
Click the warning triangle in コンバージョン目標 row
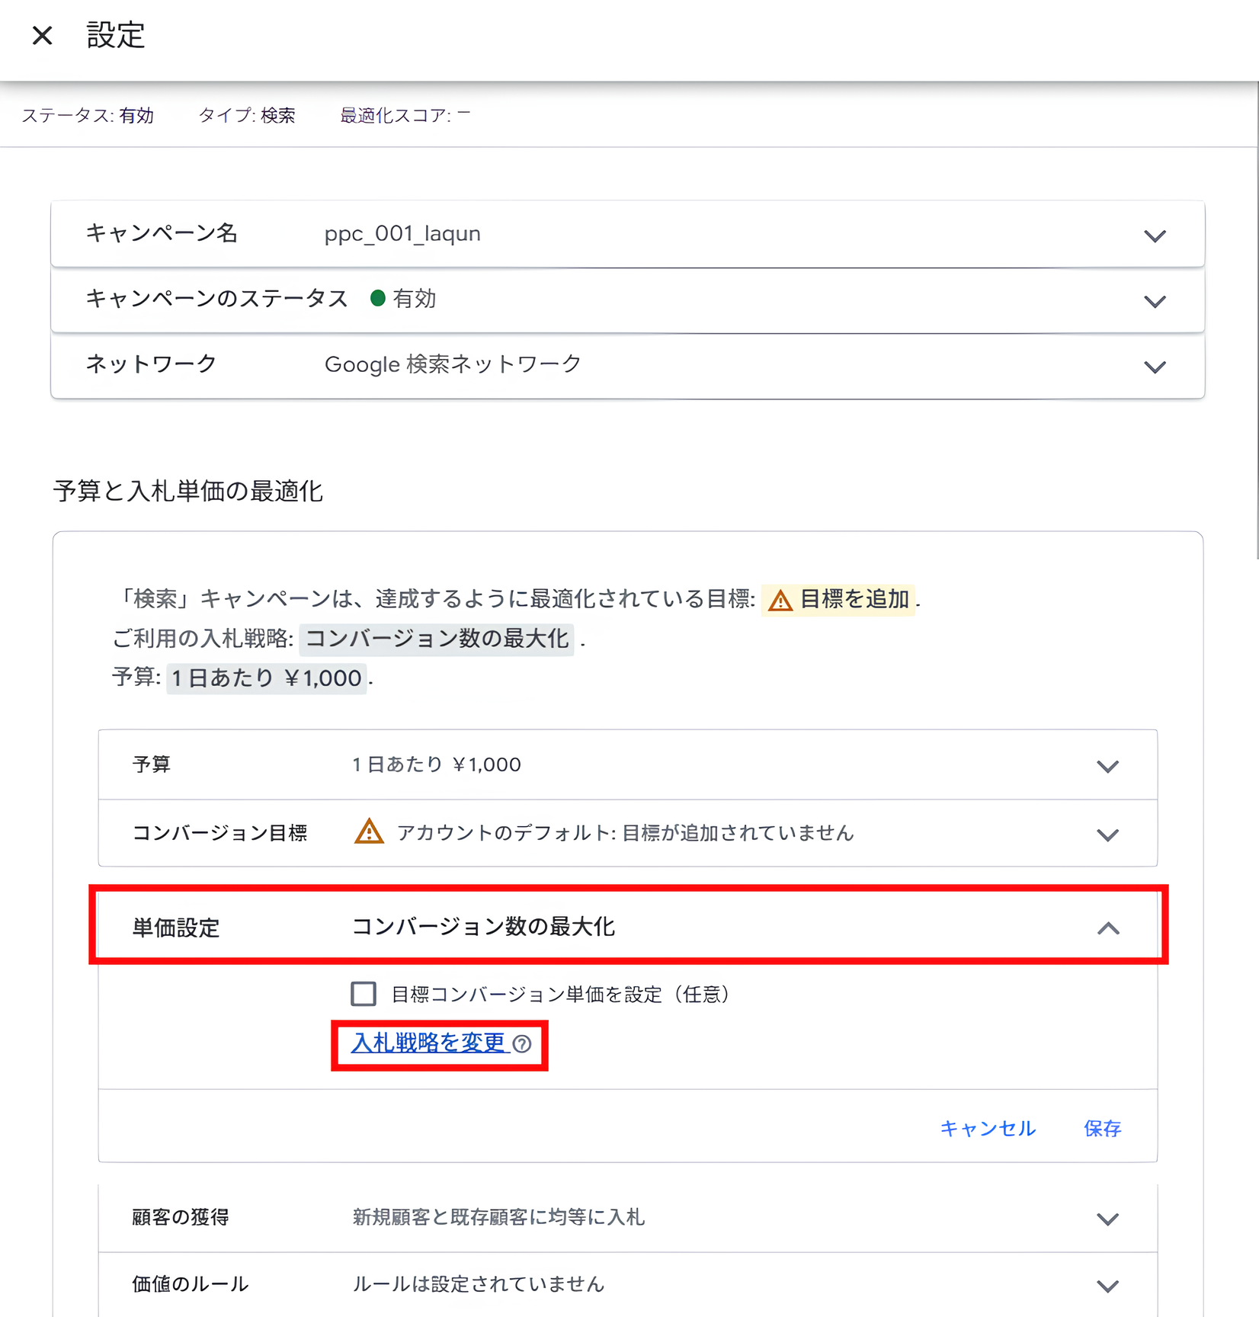(x=369, y=832)
